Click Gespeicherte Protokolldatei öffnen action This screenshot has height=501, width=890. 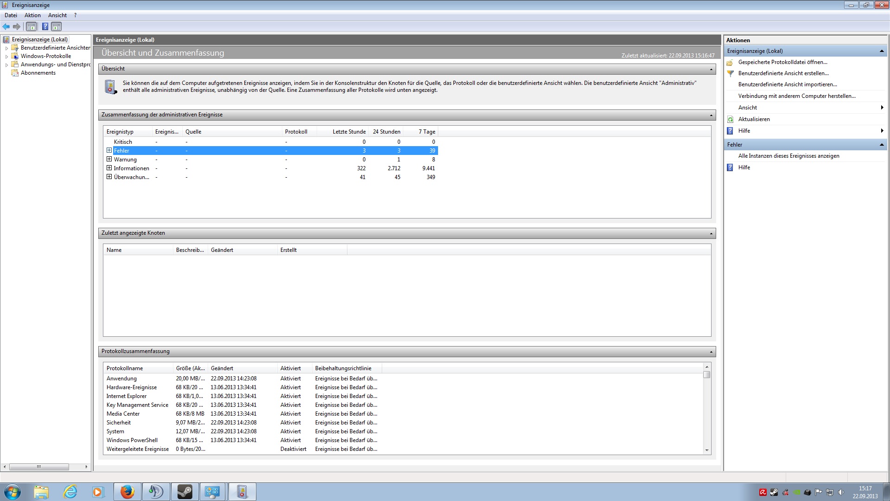782,62
